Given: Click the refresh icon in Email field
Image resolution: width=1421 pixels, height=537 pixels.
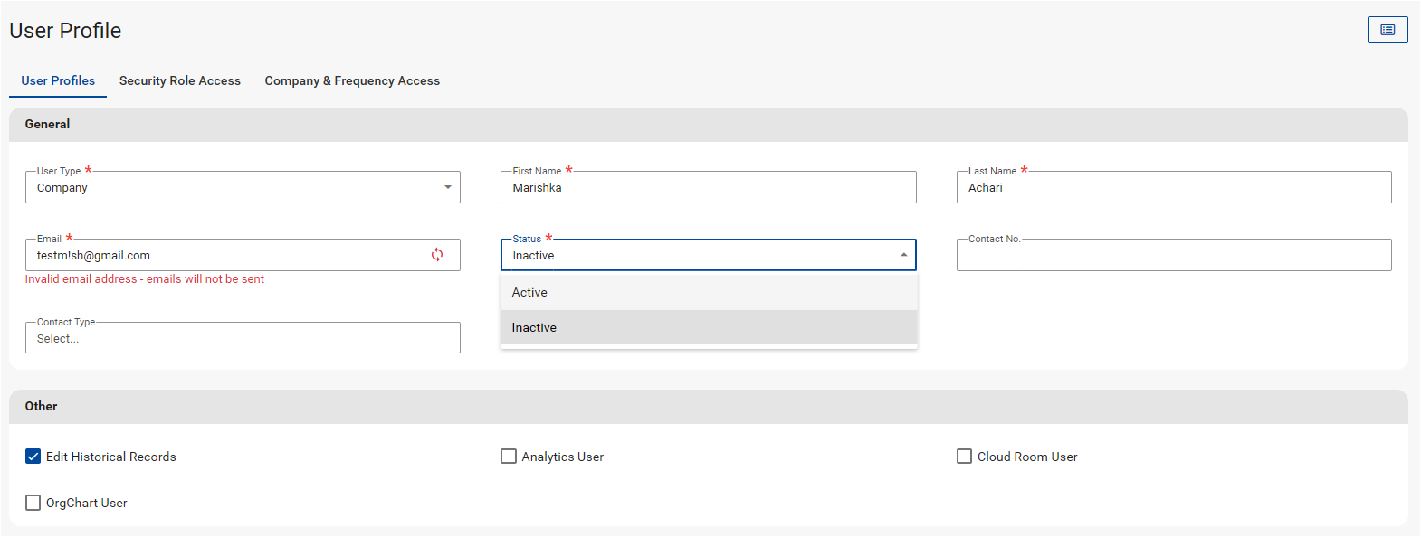Looking at the screenshot, I should click(x=437, y=255).
